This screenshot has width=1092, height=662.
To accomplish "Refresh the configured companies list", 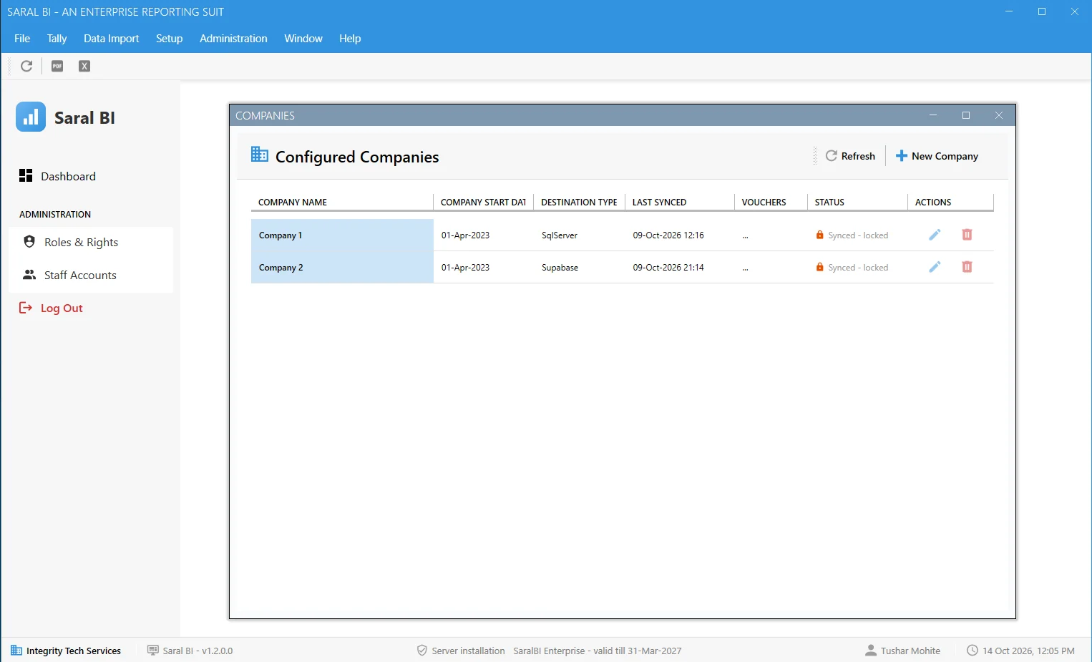I will click(x=851, y=156).
